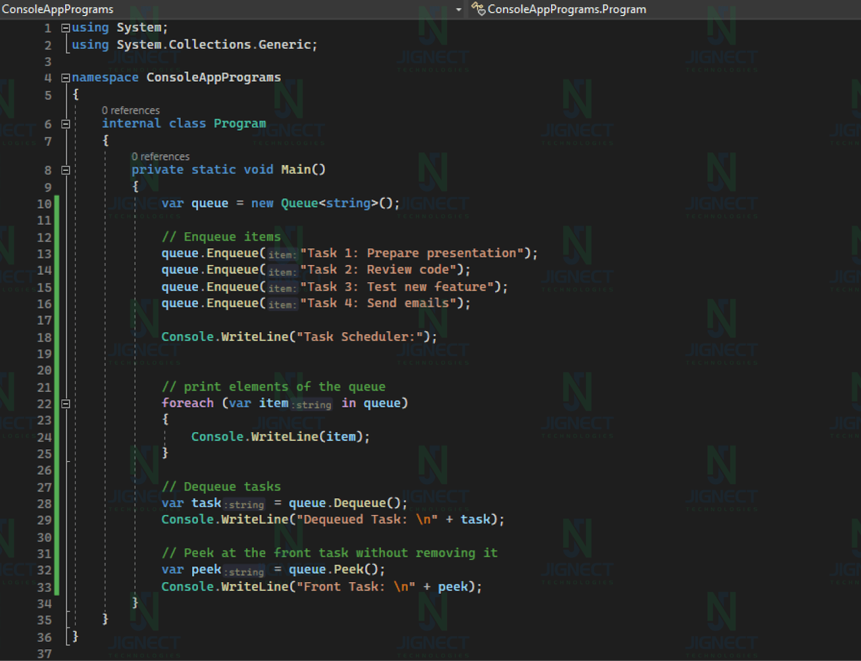Click 'WriteLine' in Console.WriteLine(item)
This screenshot has width=861, height=661.
[x=285, y=437]
